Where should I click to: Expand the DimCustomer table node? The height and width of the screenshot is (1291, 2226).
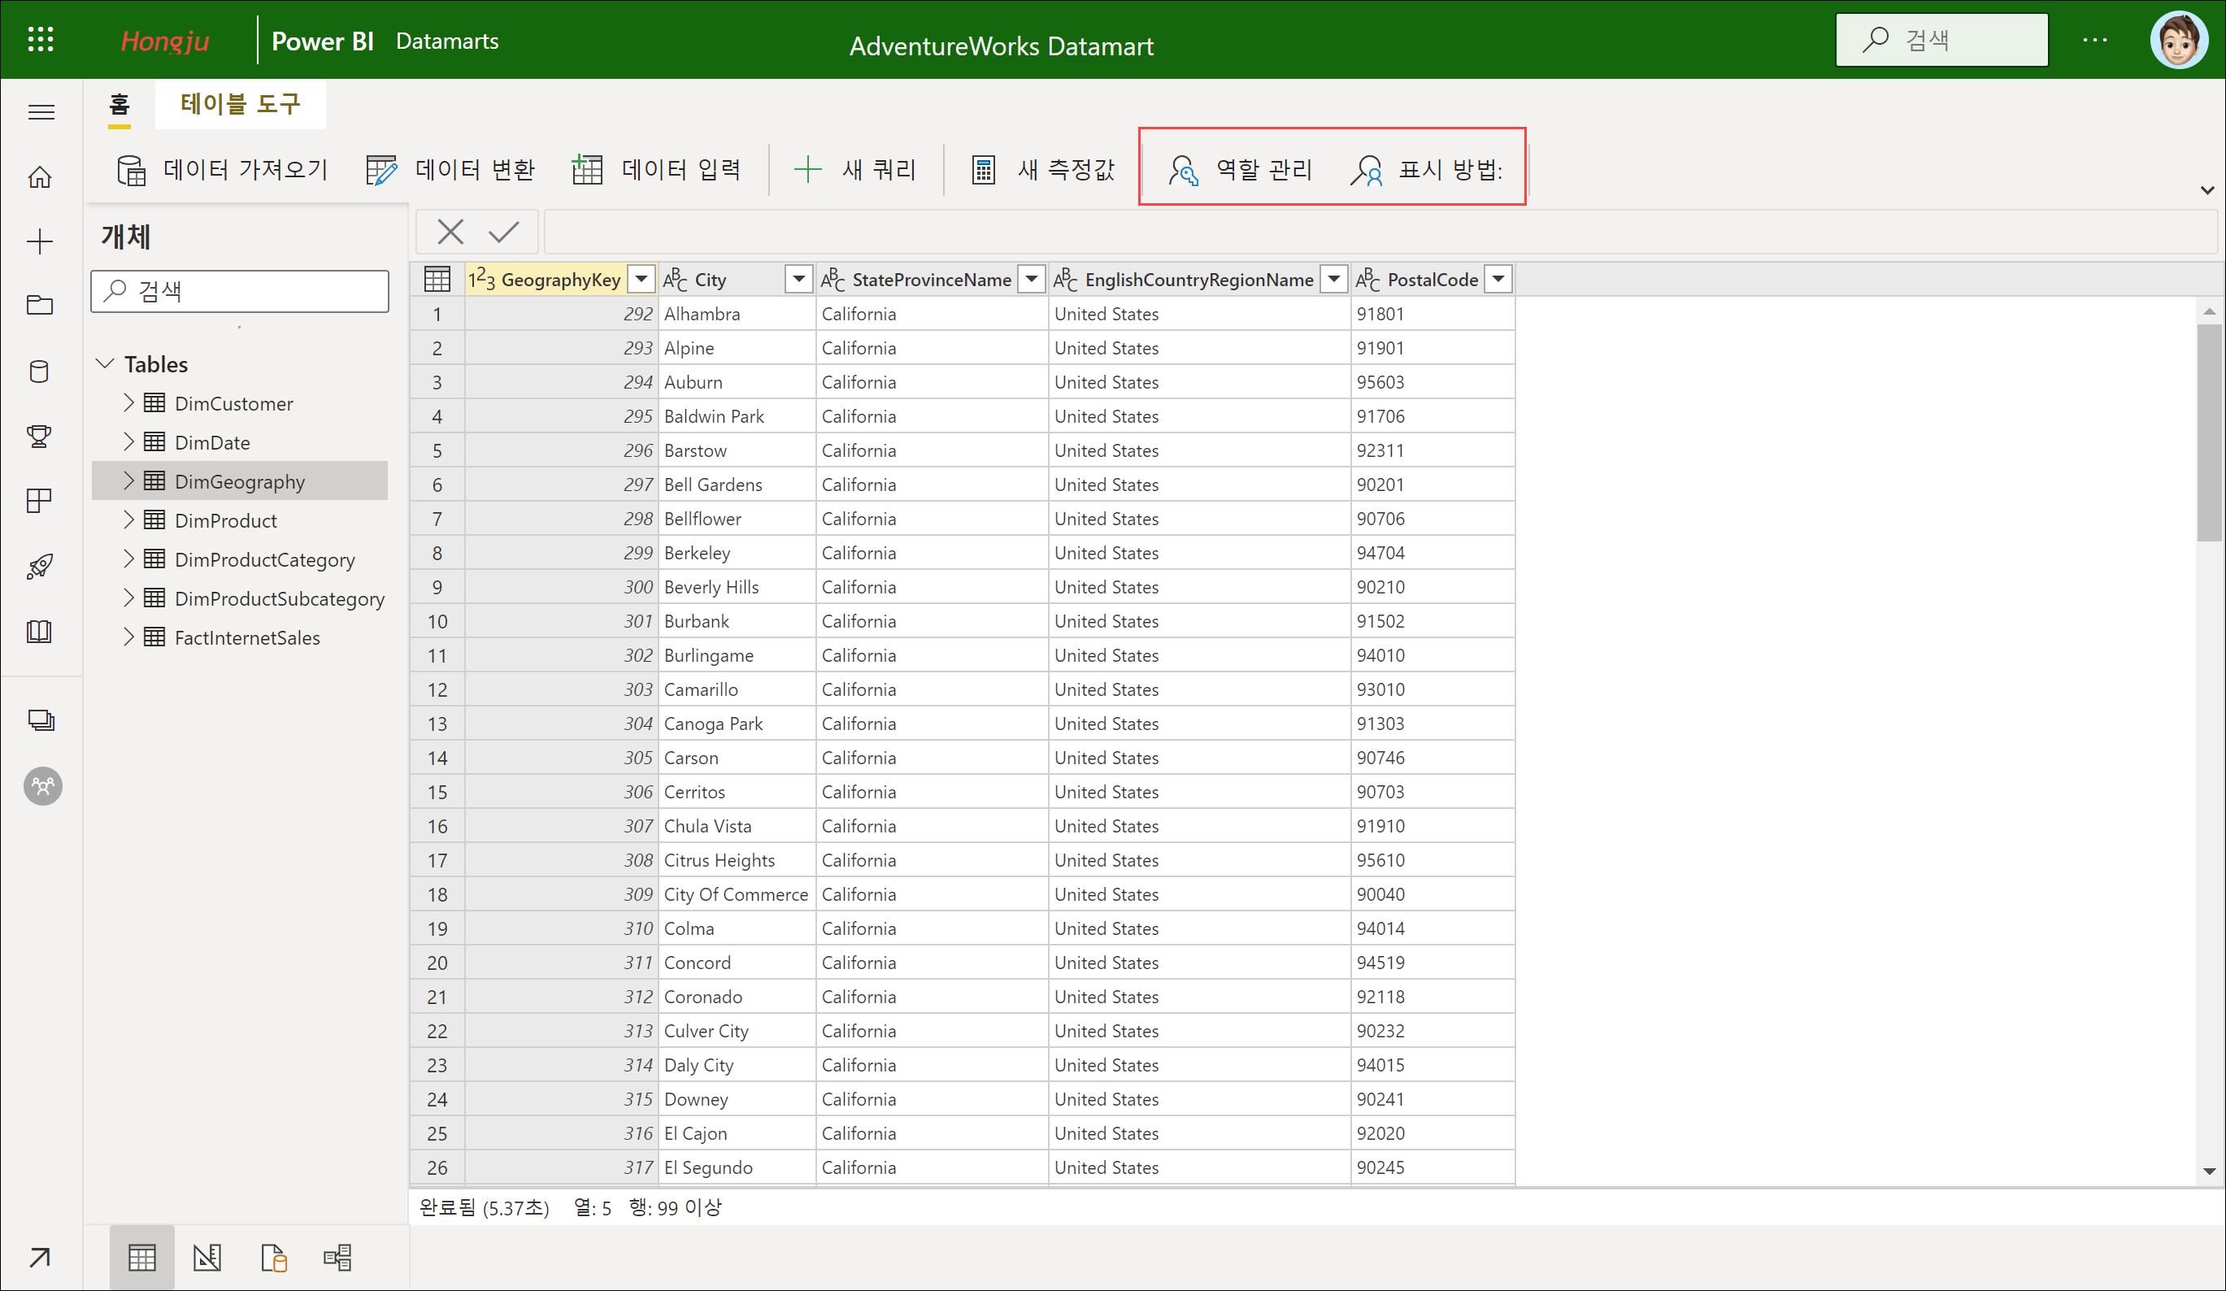pos(129,402)
